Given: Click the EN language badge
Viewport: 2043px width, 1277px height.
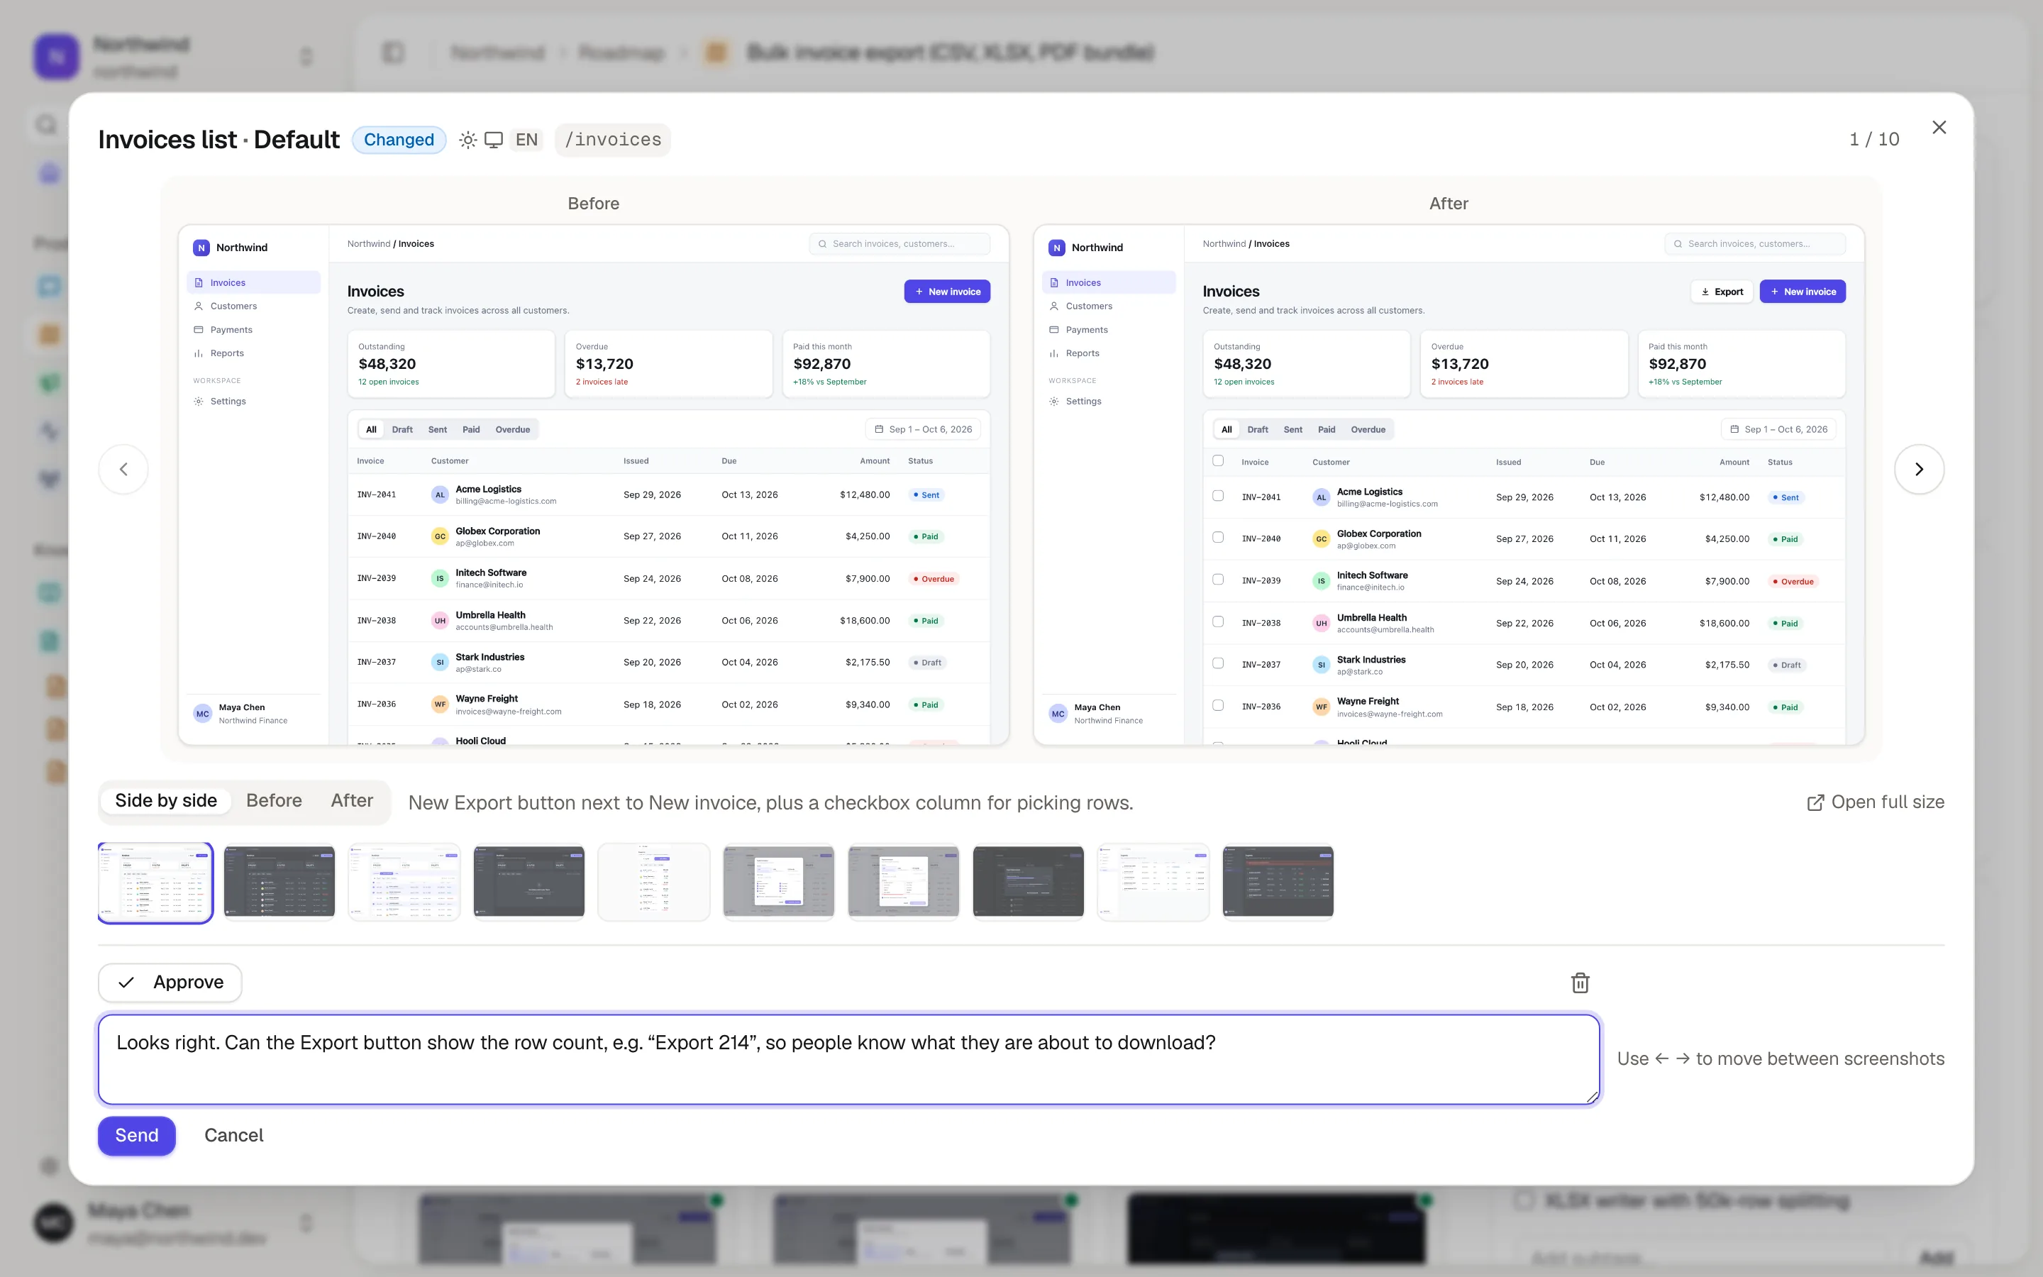Looking at the screenshot, I should tap(527, 139).
